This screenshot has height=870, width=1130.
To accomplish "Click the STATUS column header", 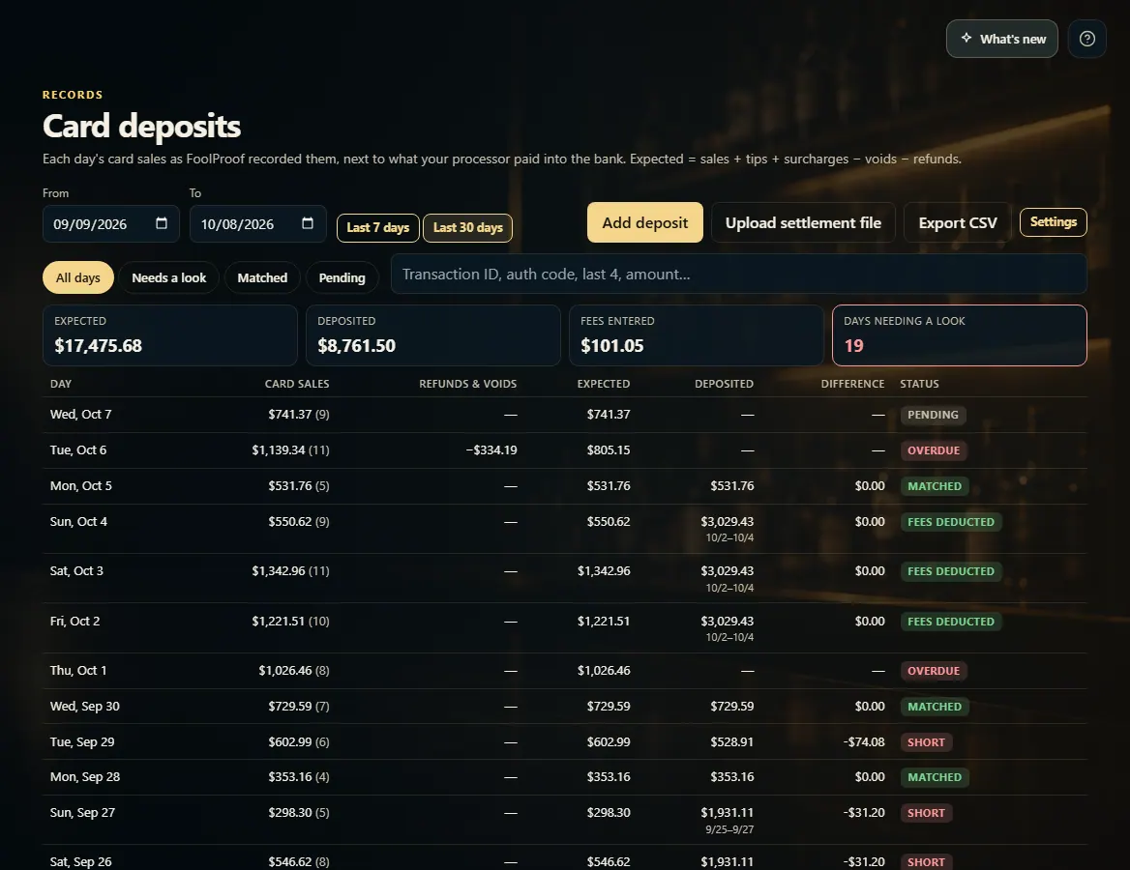I will [919, 384].
